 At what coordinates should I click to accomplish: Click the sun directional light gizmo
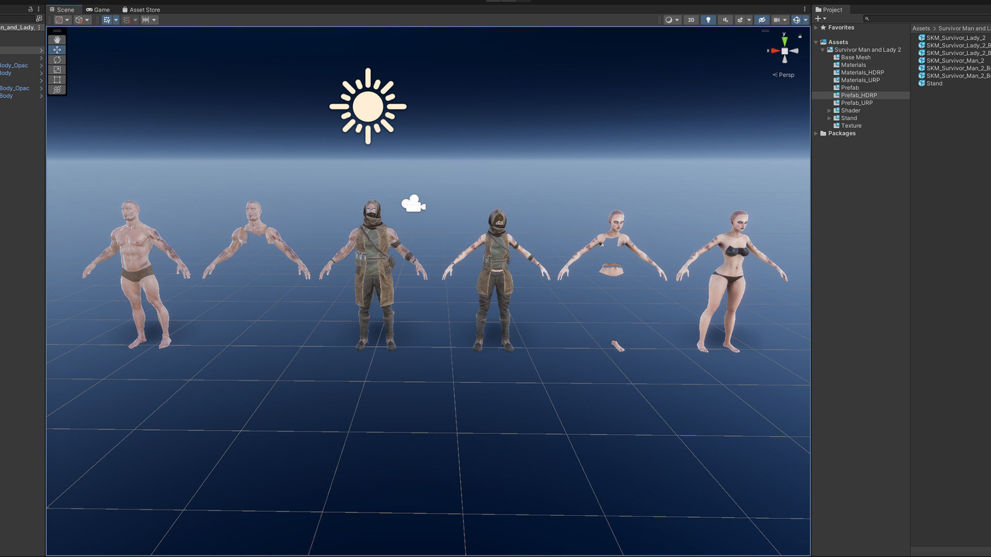[368, 106]
